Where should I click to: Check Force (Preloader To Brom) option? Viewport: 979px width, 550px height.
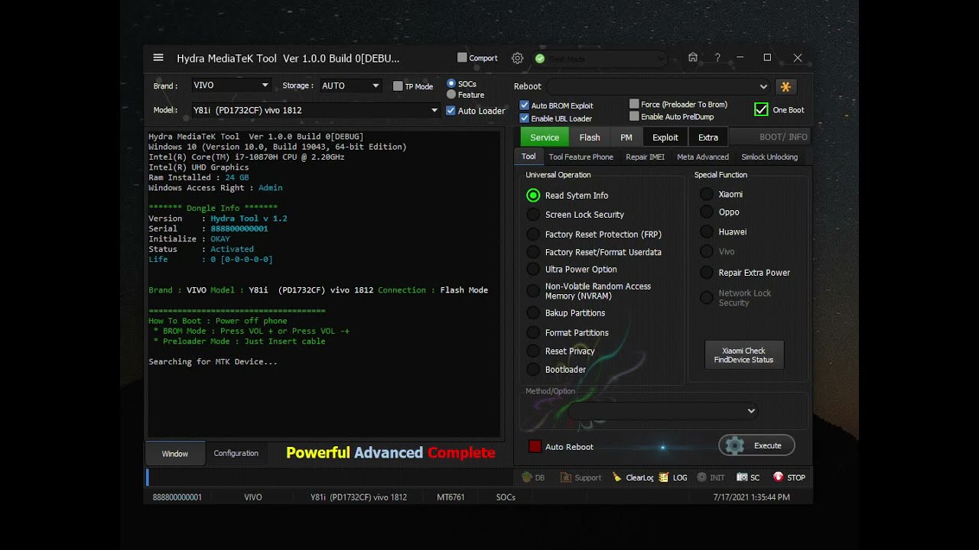634,104
